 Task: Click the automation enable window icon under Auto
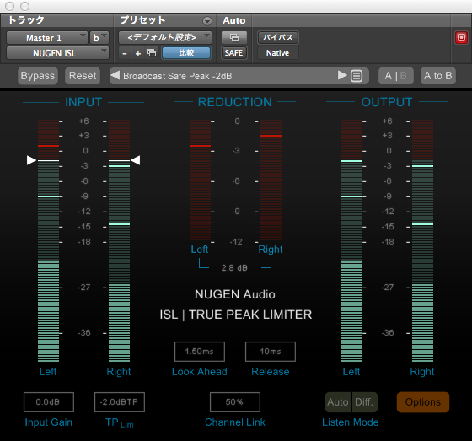(x=234, y=38)
